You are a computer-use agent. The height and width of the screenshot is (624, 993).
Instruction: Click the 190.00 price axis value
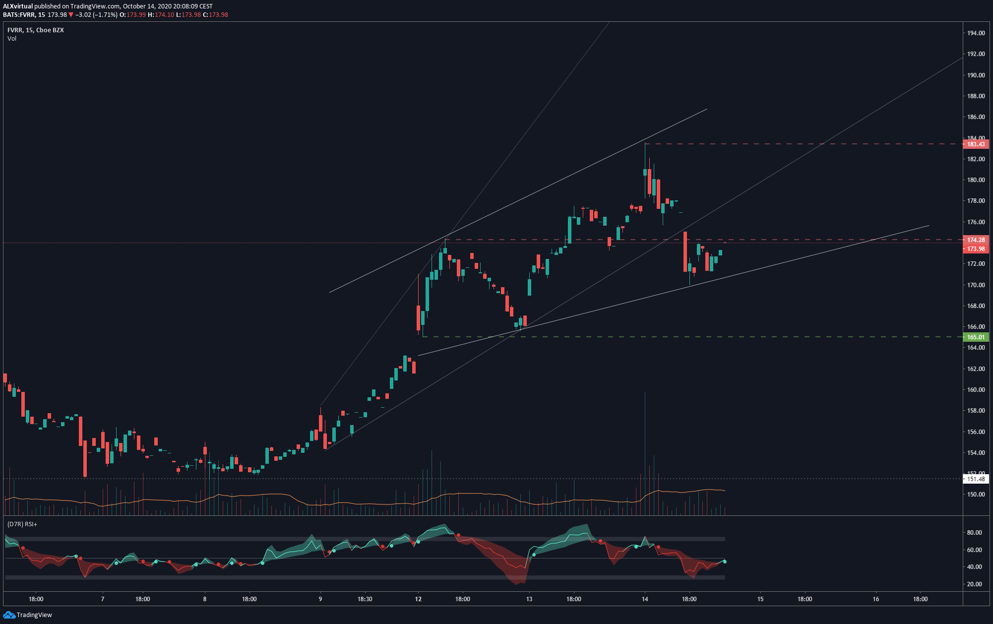point(976,75)
